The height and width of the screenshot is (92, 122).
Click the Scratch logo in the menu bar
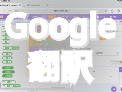click(2, 17)
